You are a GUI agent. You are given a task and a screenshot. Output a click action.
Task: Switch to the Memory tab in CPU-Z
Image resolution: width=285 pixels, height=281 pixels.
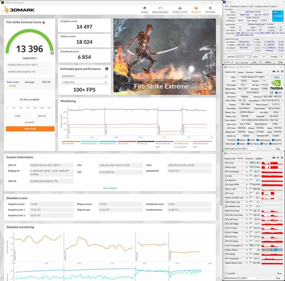[244, 6]
